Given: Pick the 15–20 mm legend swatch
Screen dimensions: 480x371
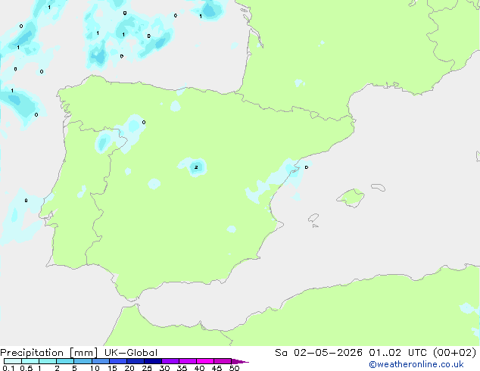Looking at the screenshot, I should click(x=117, y=361).
